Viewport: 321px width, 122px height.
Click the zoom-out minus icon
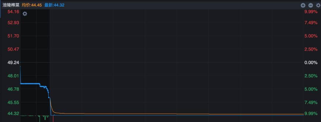pos(311,5)
